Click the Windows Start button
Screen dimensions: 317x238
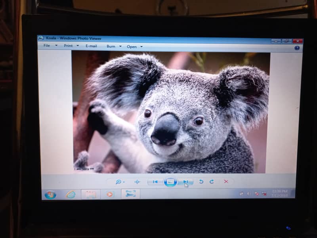point(50,195)
